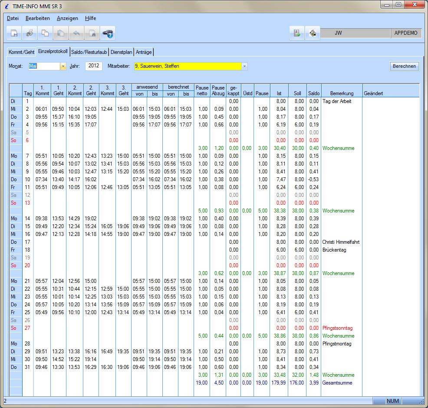The width and height of the screenshot is (428, 408).
Task: Click the red remark 'Pfingstsonntag'
Action: (x=337, y=328)
